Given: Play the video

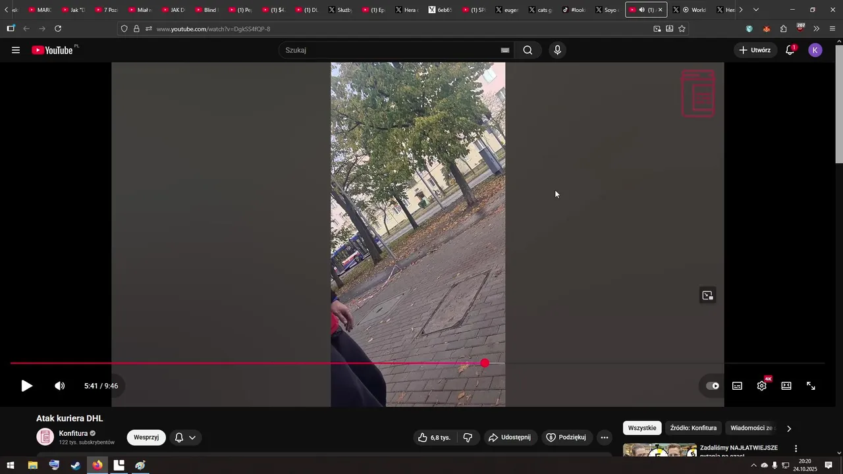Looking at the screenshot, I should coord(26,386).
